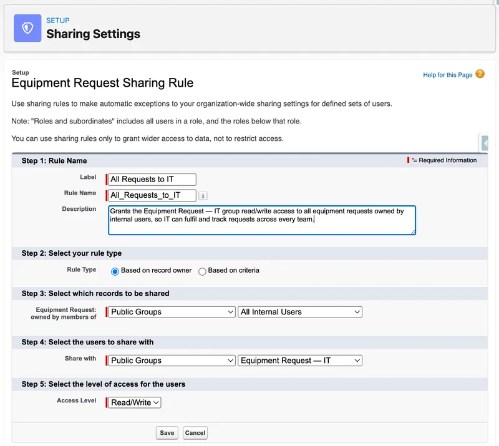Click into the Label input field
Screen dimensions: 499x446
click(152, 179)
